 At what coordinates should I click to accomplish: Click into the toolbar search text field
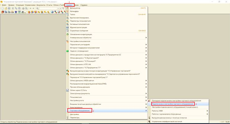(x=48, y=8)
